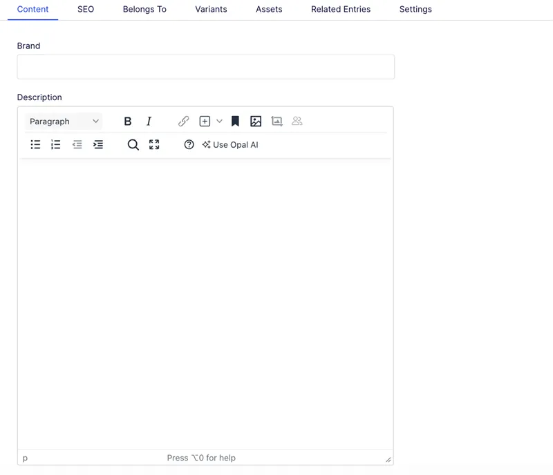Toggle italic text formatting
Viewport: 553px width, 475px height.
pyautogui.click(x=149, y=122)
